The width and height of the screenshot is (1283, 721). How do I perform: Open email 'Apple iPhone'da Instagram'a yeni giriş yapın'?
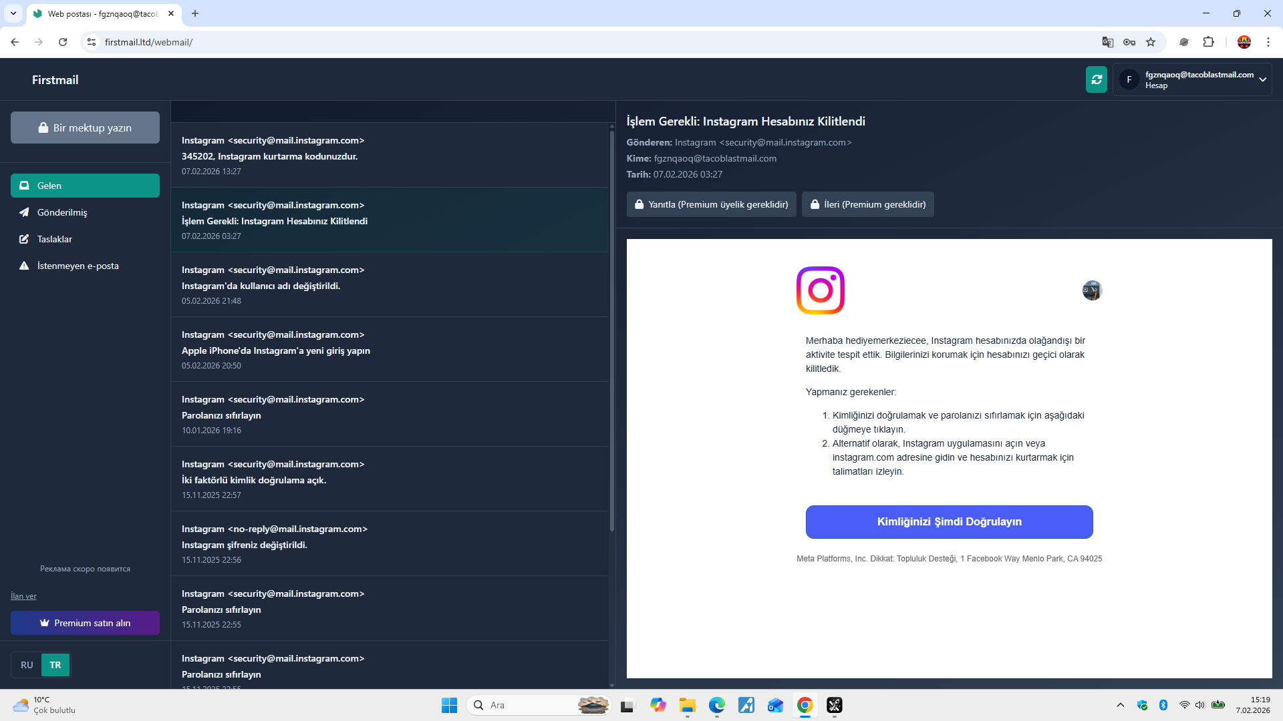point(390,350)
